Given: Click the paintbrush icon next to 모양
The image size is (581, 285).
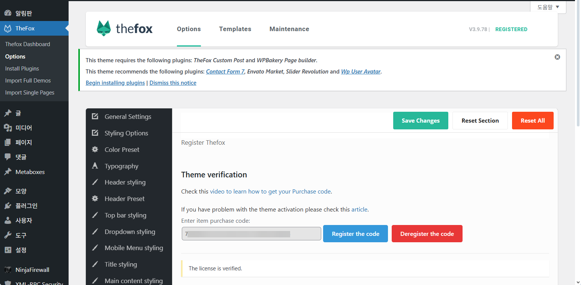Looking at the screenshot, I should click(x=7, y=191).
